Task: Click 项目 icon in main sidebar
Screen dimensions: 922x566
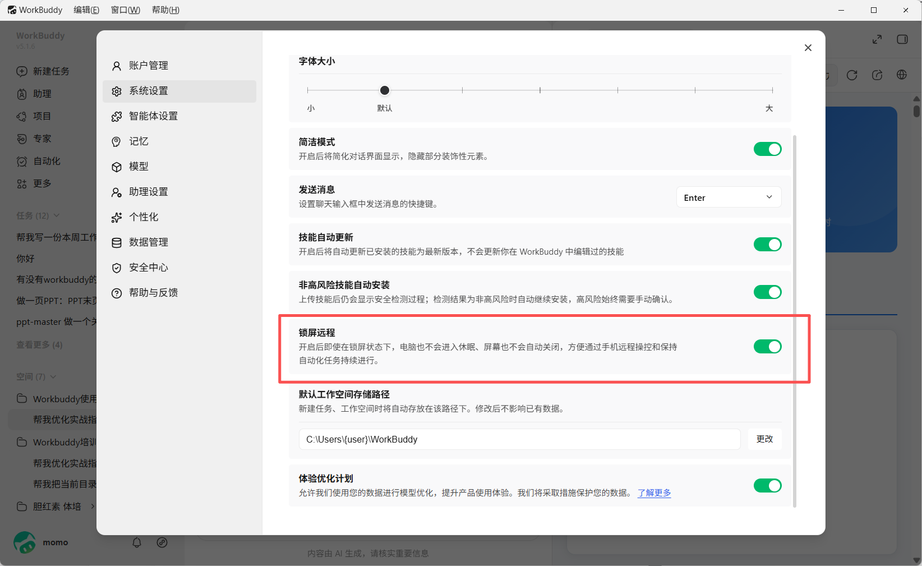Action: (x=22, y=116)
